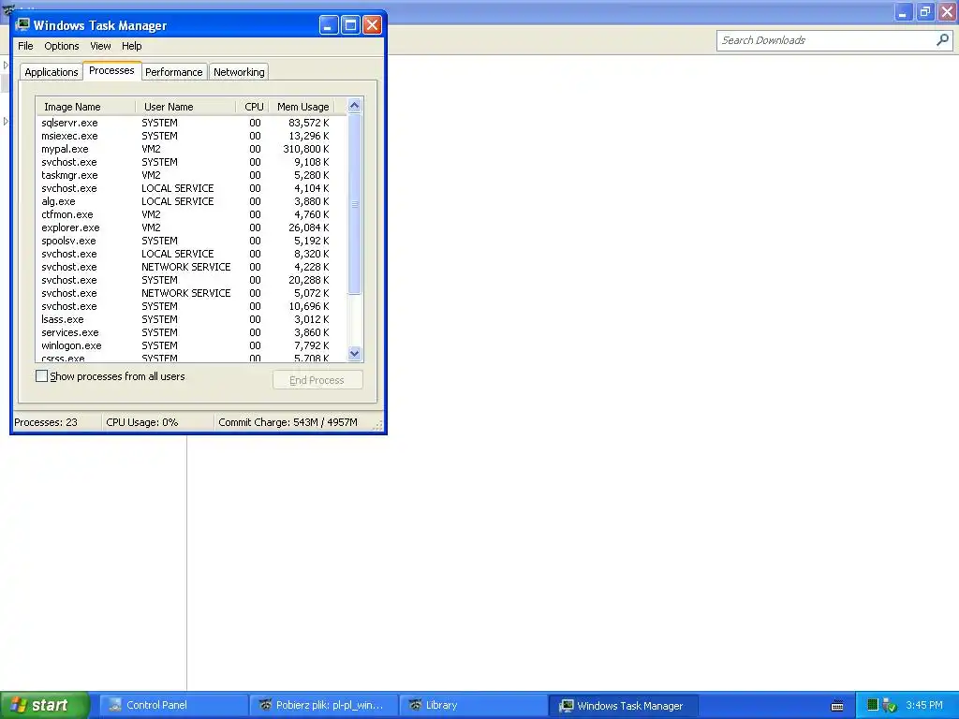Click the process list scrollbar thumb
The image size is (959, 719).
click(x=355, y=204)
